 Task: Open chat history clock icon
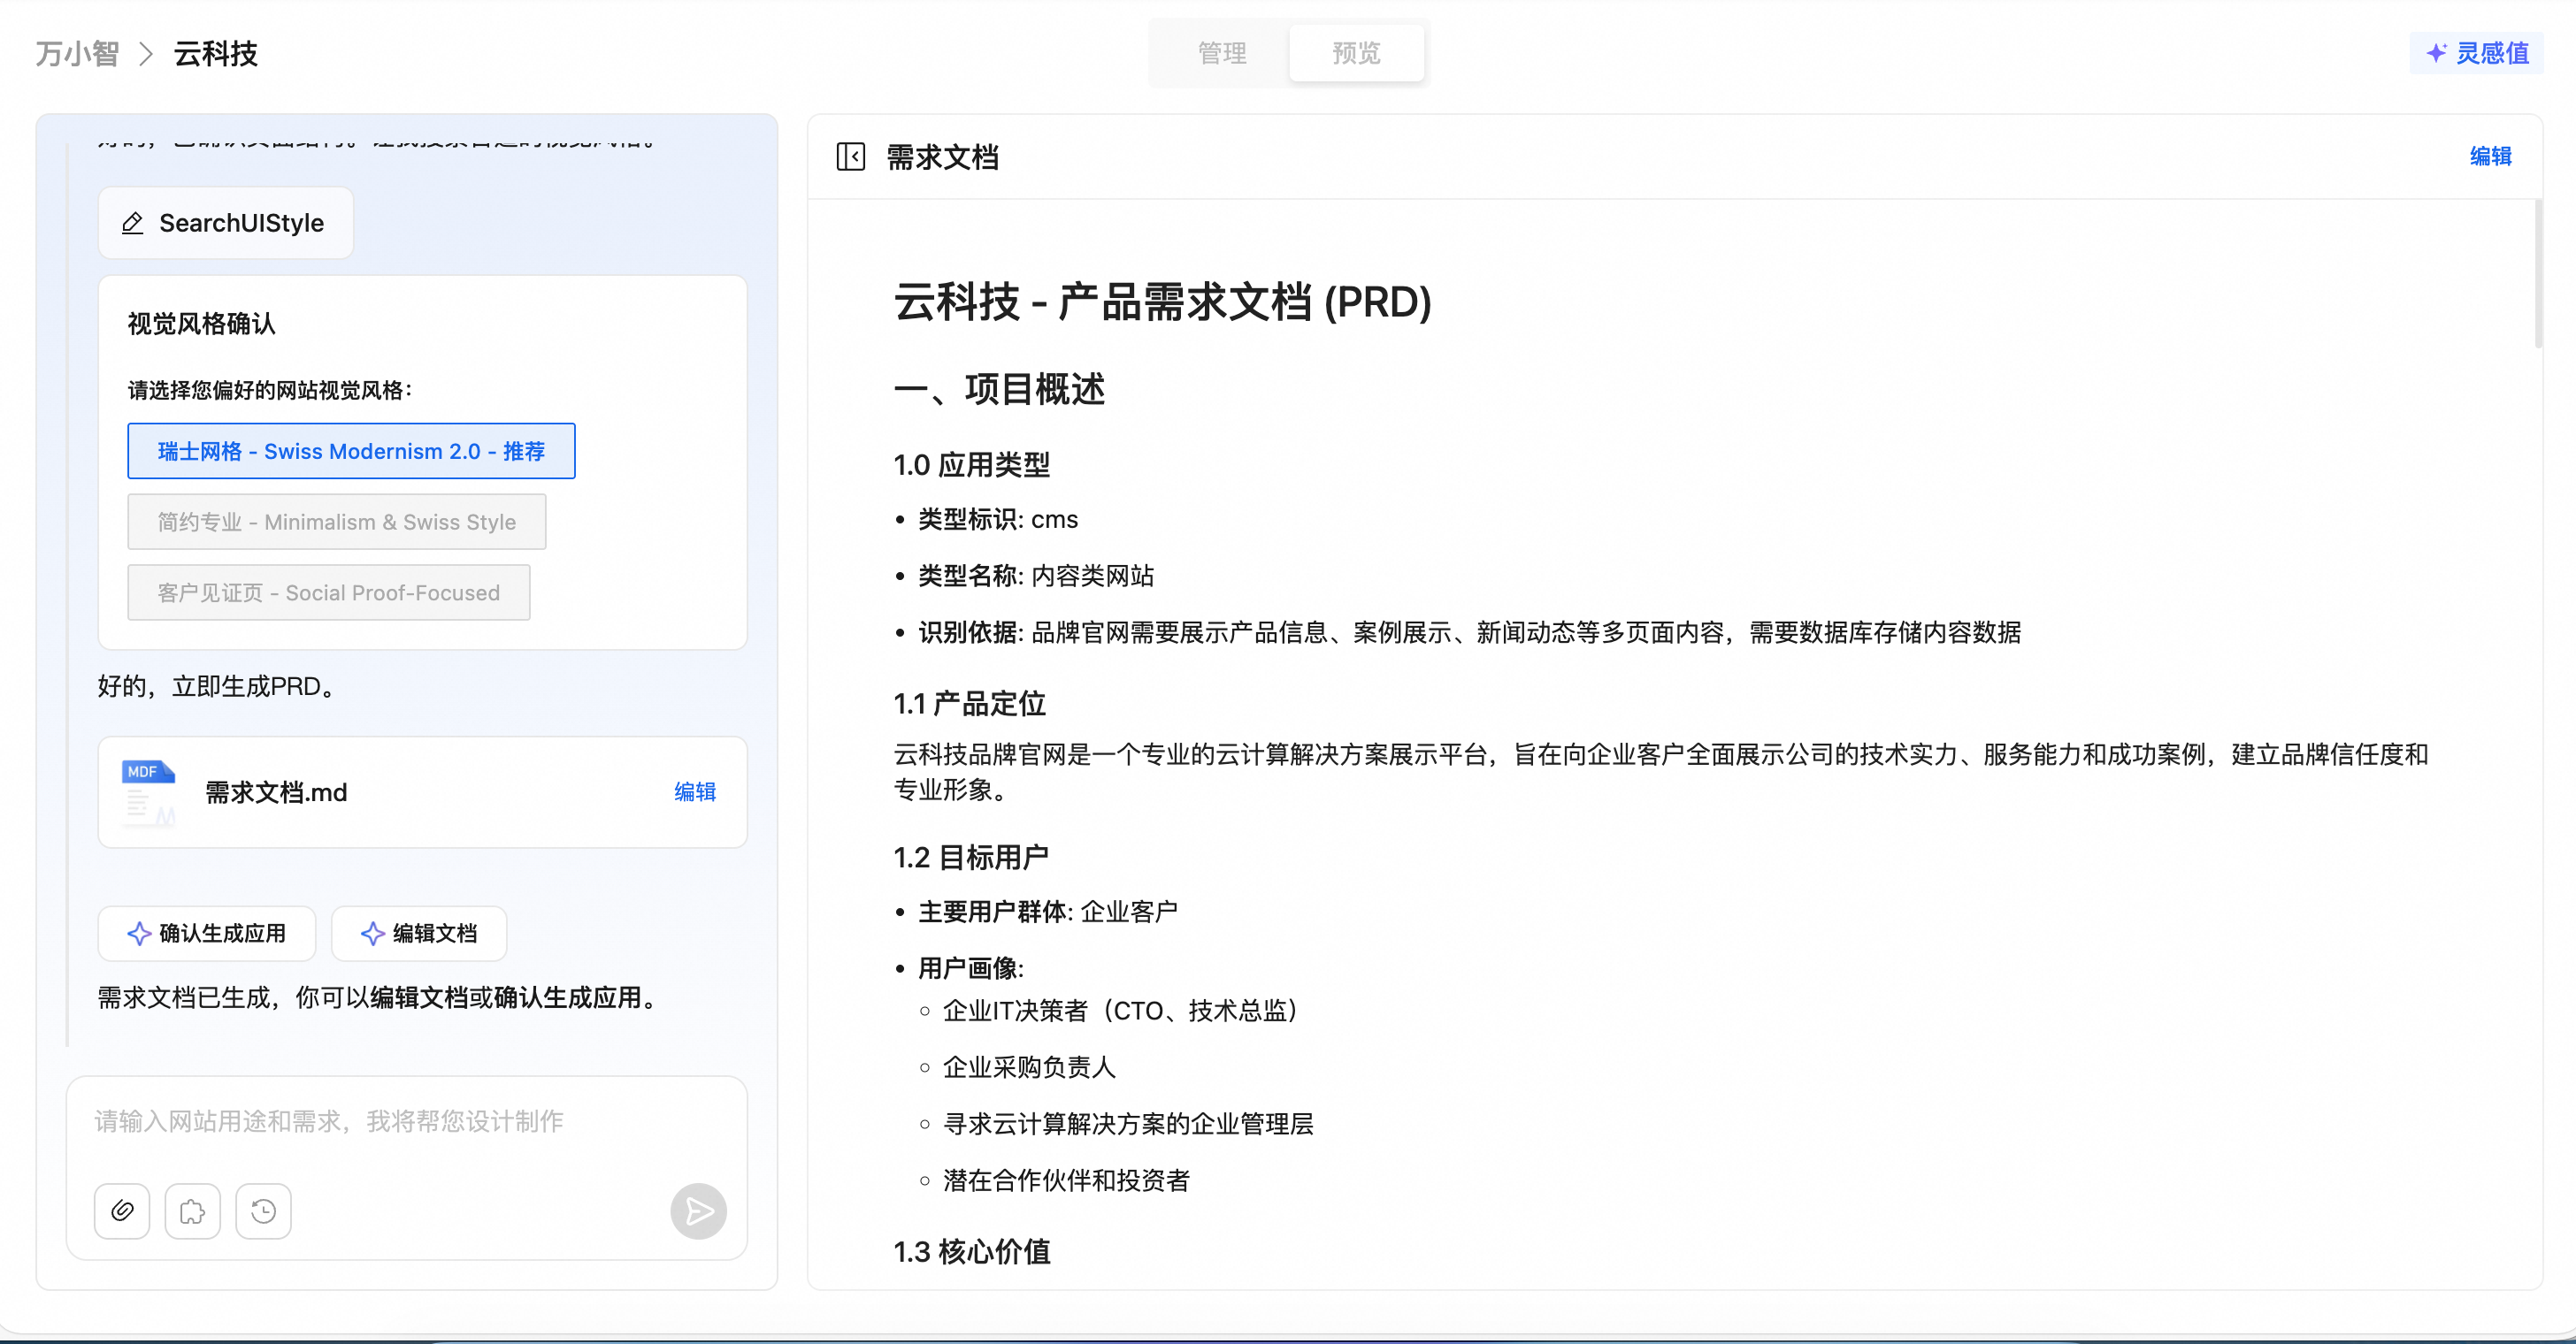click(263, 1211)
